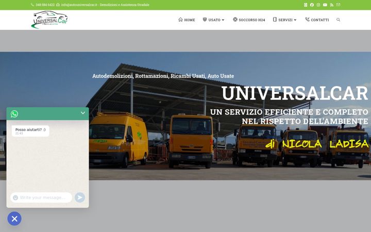Click the email envelope icon in top bar
The height and width of the screenshot is (232, 371).
(x=339, y=5)
